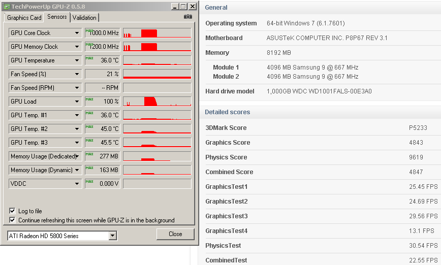Click the GPU Memory Clock 1200.0 MHz value

coord(103,47)
